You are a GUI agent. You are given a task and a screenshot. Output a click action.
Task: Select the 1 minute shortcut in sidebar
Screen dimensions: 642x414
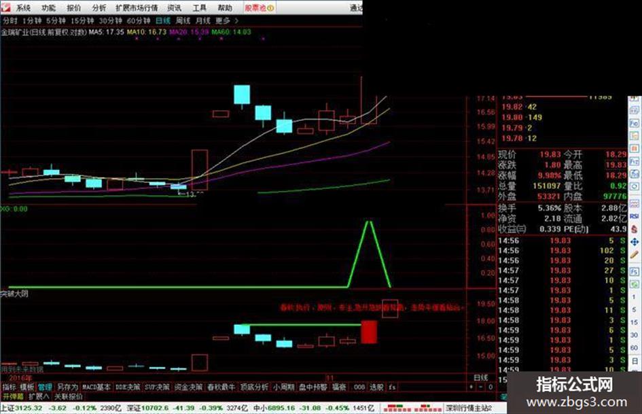[635, 297]
